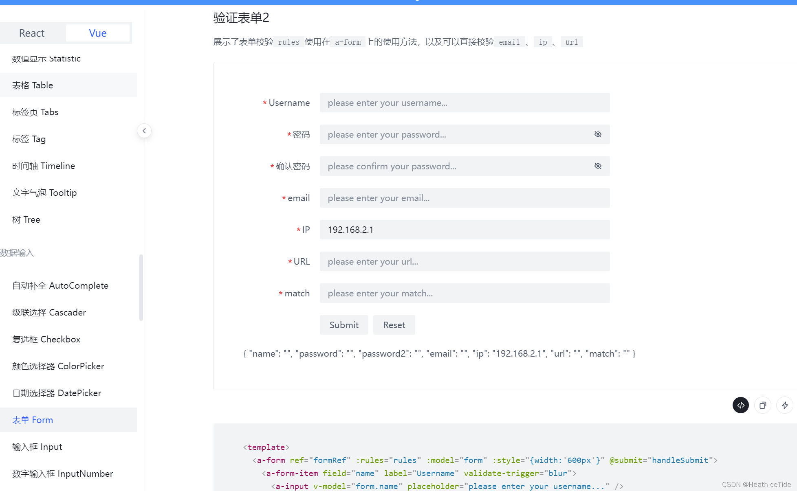Click the IP field containing 192.168.2.1

point(465,230)
